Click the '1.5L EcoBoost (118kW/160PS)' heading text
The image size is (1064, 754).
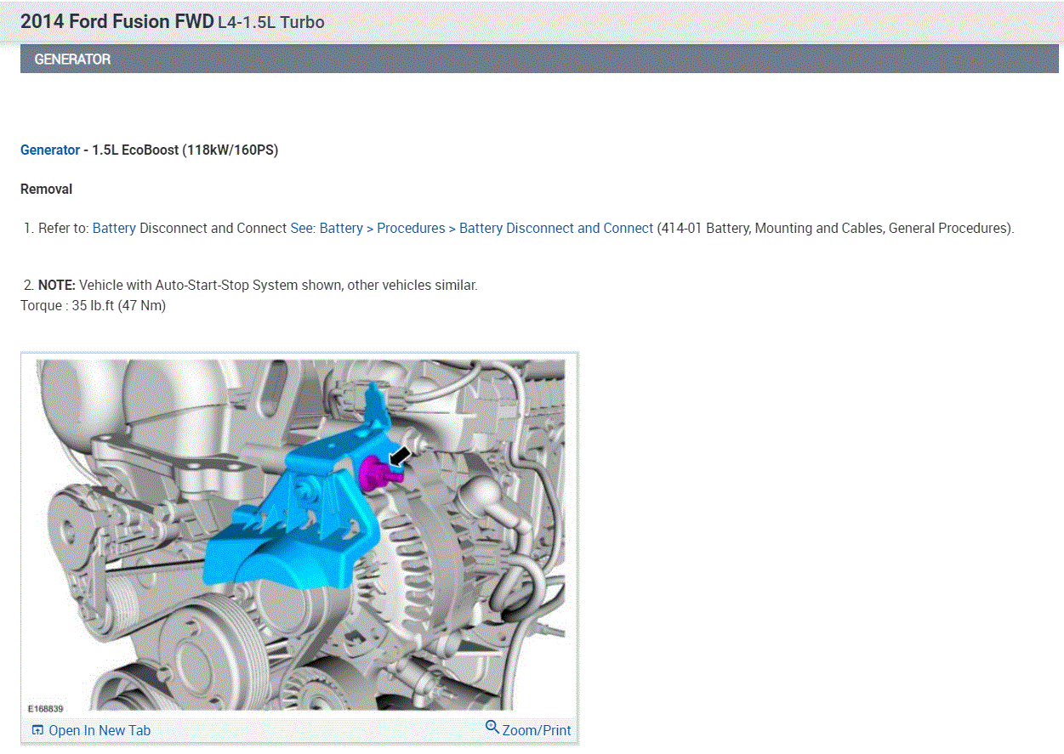(x=185, y=150)
